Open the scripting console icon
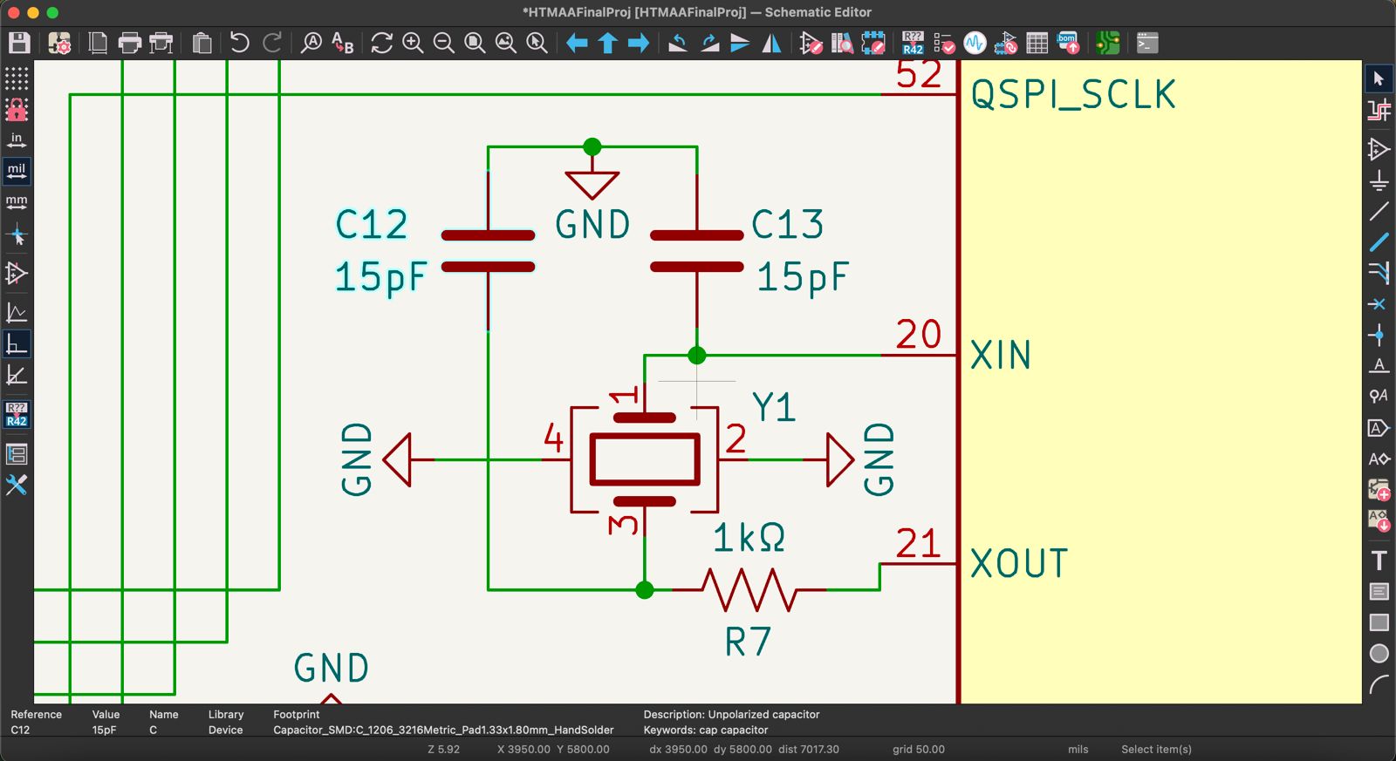The image size is (1396, 761). [1147, 43]
